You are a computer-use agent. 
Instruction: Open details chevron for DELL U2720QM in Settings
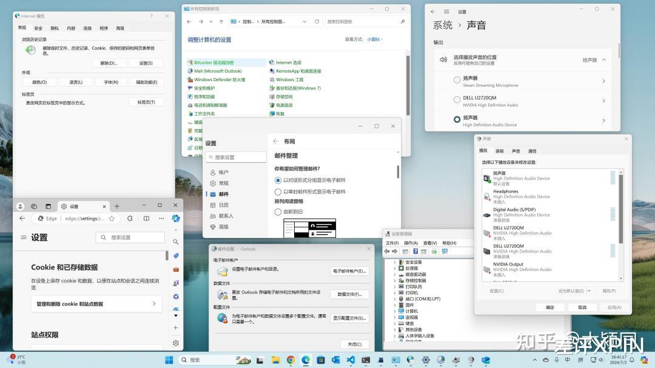pyautogui.click(x=603, y=100)
